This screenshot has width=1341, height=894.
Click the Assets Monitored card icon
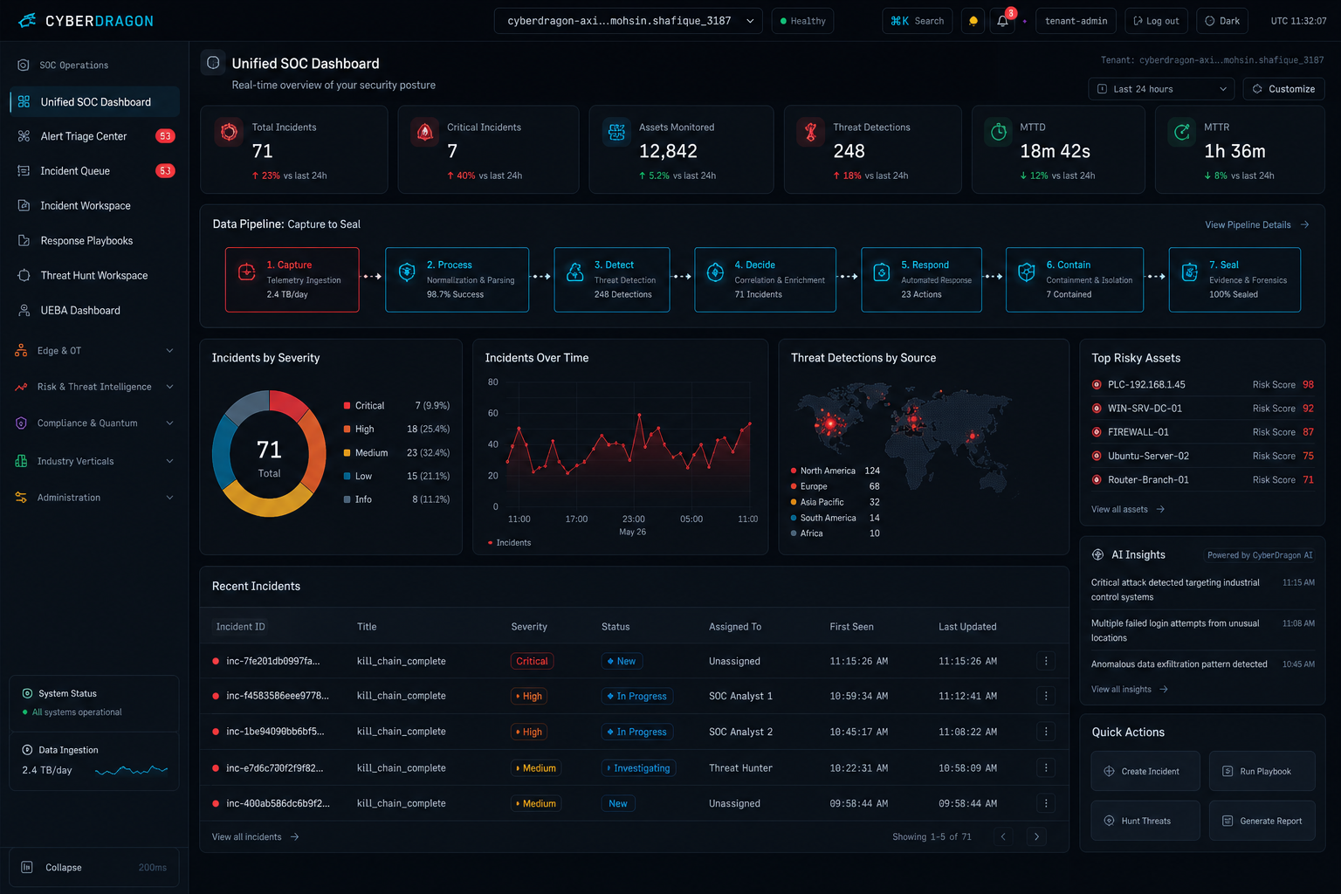(617, 132)
